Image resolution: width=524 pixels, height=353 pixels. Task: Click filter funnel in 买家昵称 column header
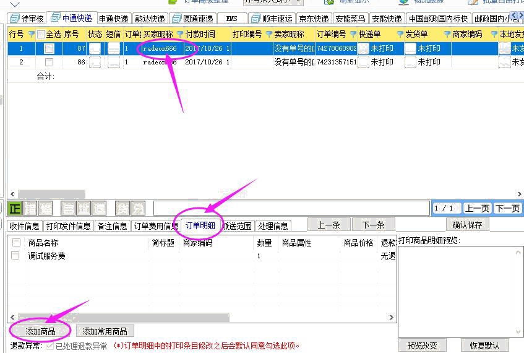click(180, 34)
